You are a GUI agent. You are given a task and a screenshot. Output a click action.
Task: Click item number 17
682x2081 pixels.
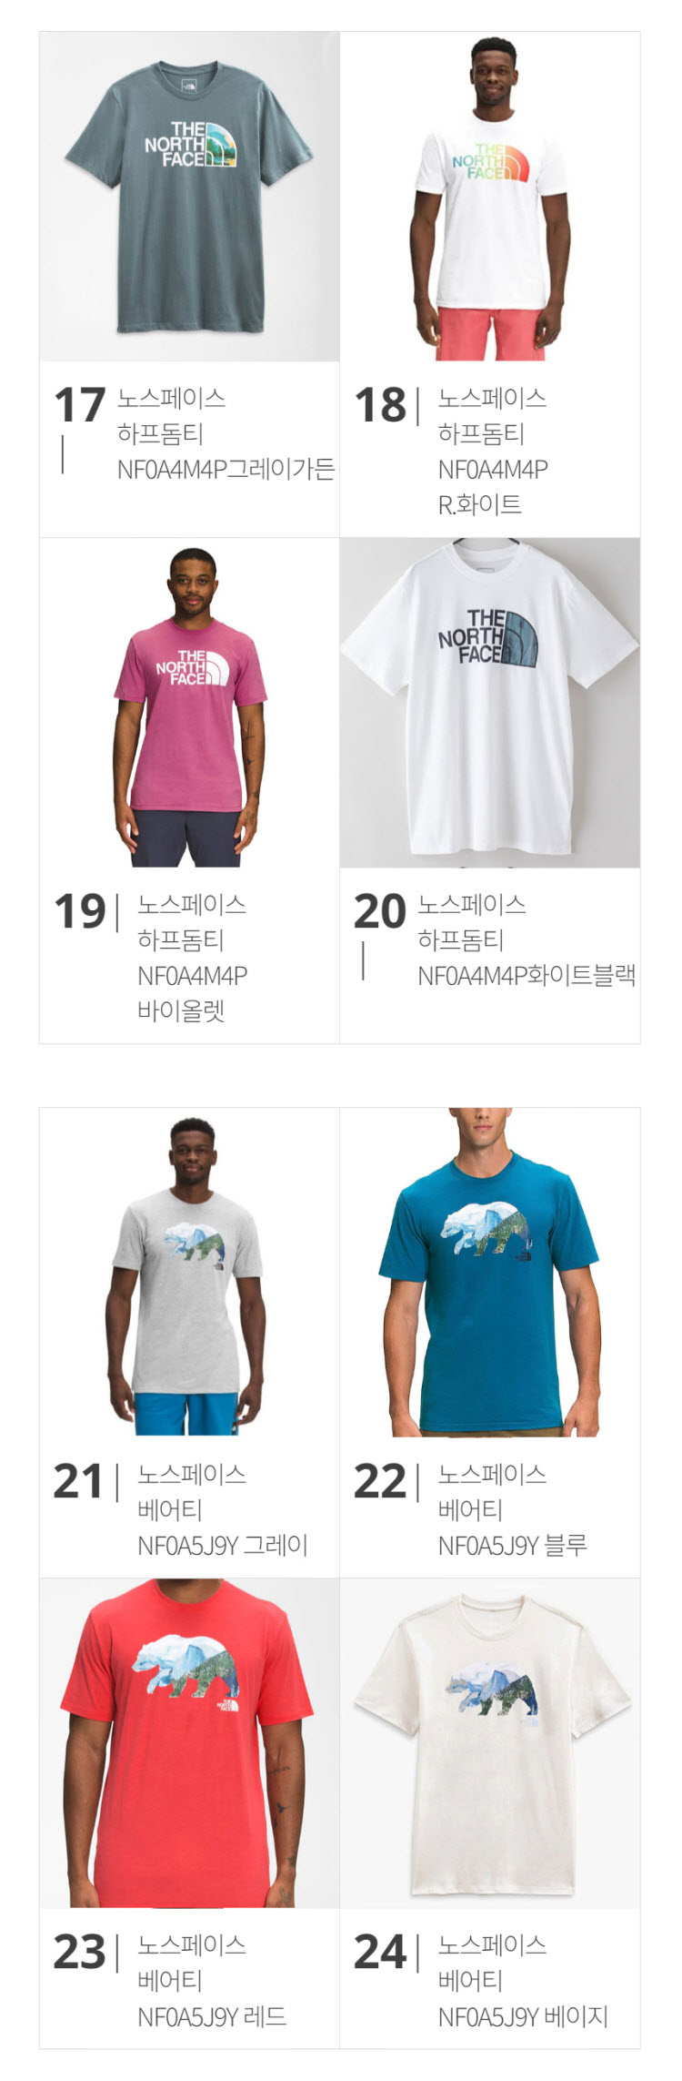(x=80, y=405)
